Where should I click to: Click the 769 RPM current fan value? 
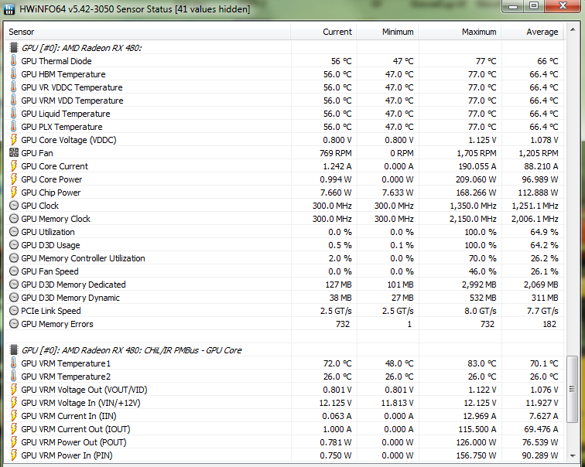pyautogui.click(x=335, y=153)
